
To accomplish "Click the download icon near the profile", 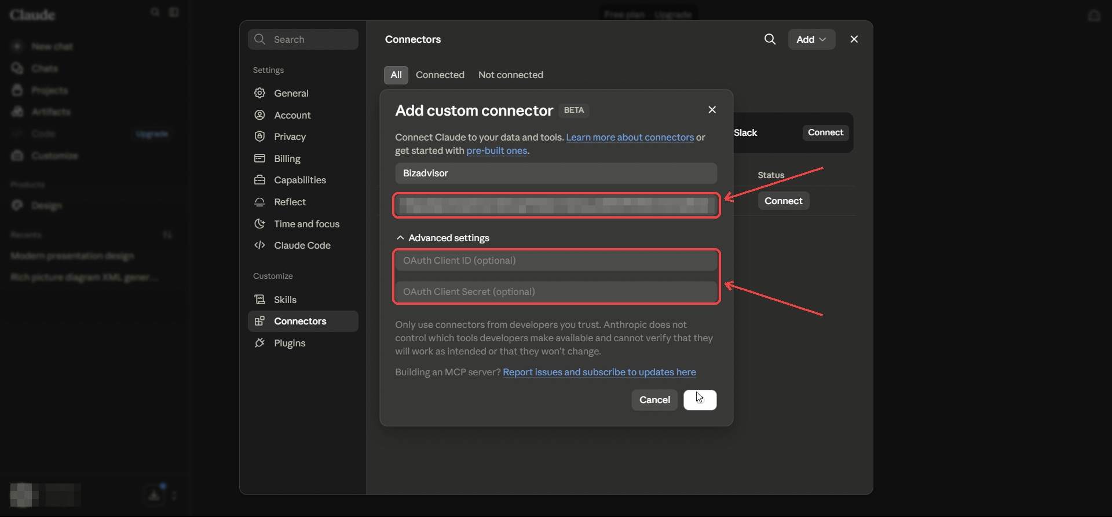I will (154, 495).
